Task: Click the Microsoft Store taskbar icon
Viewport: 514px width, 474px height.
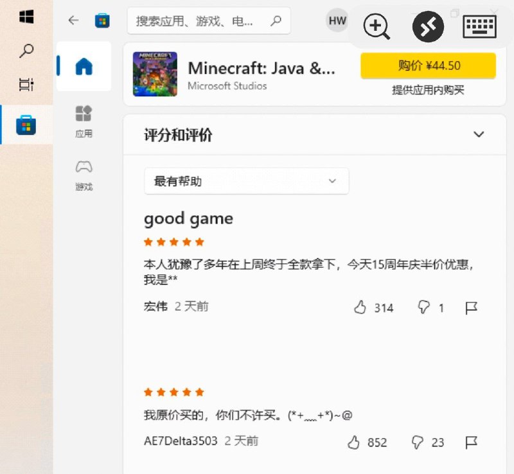Action: click(x=26, y=125)
